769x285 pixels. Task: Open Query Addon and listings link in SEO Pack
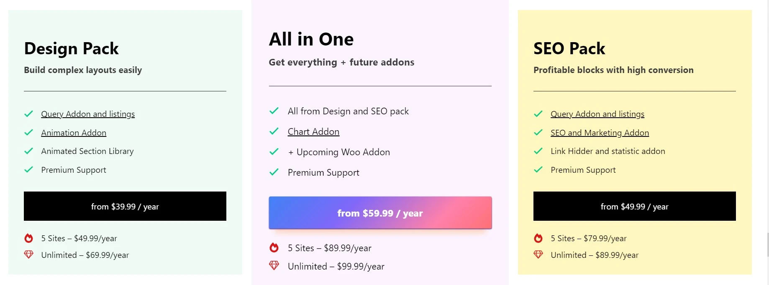tap(597, 114)
